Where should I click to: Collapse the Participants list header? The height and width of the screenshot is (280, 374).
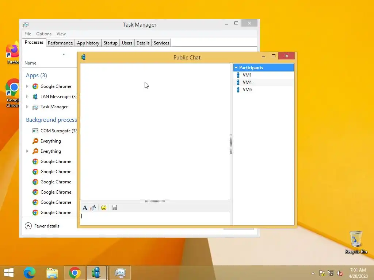pos(264,67)
